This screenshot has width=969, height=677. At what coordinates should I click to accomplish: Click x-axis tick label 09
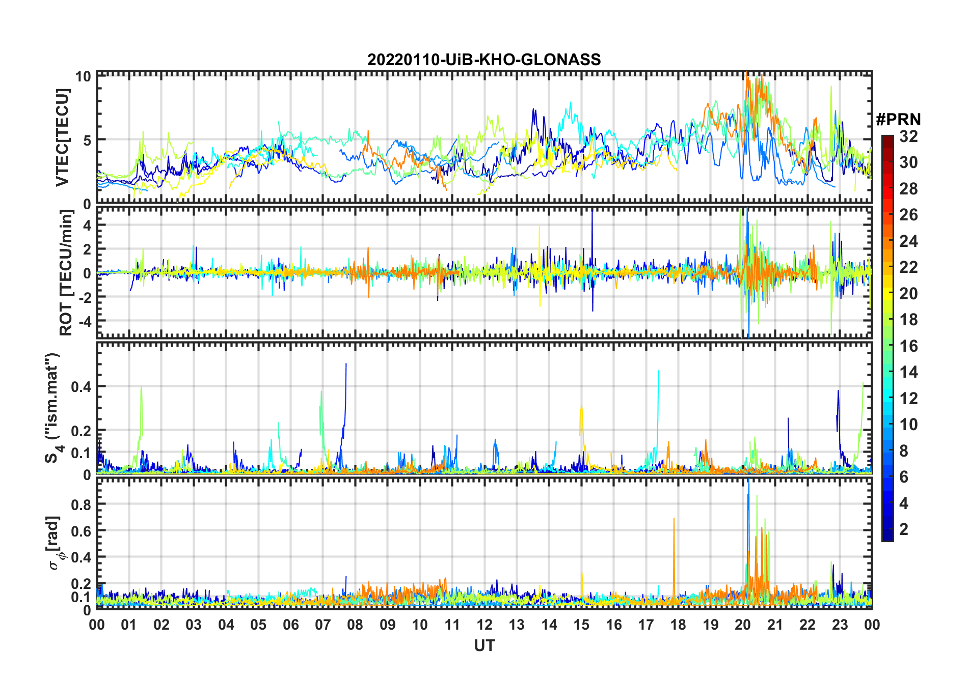pos(388,625)
